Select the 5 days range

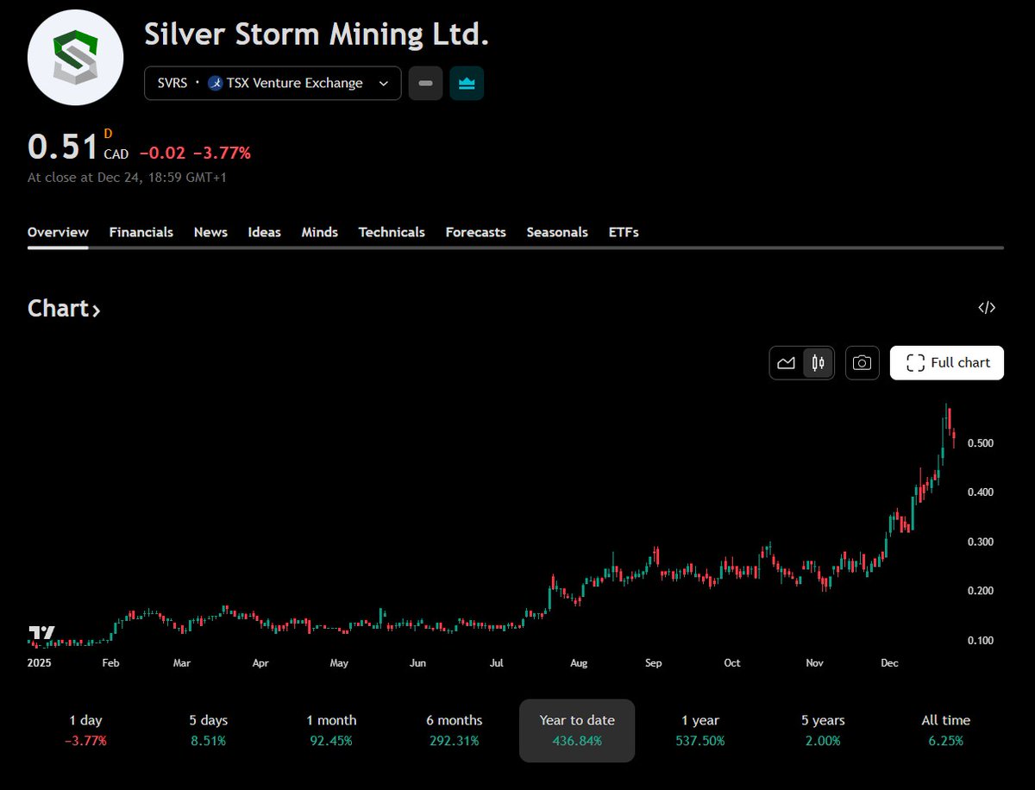click(208, 730)
